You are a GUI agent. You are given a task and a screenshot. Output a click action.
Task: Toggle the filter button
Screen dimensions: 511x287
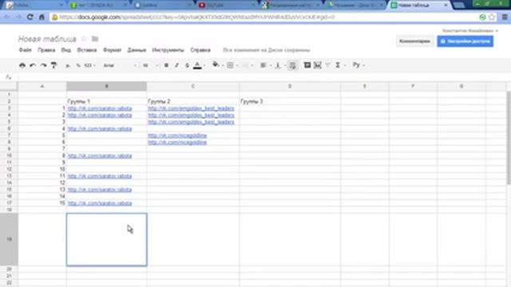coord(328,65)
